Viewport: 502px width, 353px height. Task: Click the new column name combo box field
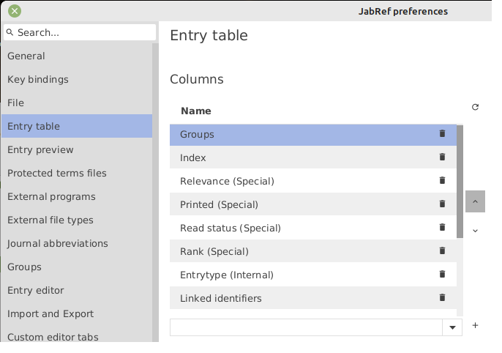[306, 327]
